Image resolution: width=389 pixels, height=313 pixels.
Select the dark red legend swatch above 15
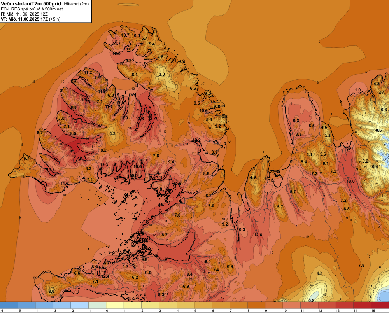[380, 305]
